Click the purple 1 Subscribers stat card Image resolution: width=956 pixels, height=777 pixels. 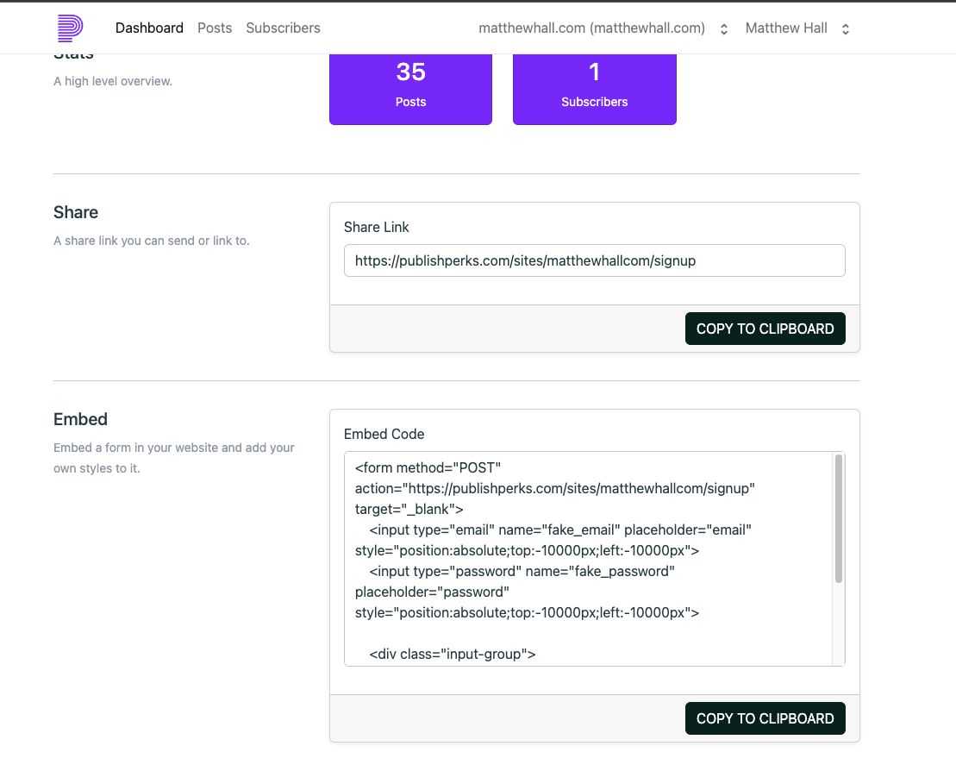click(594, 86)
